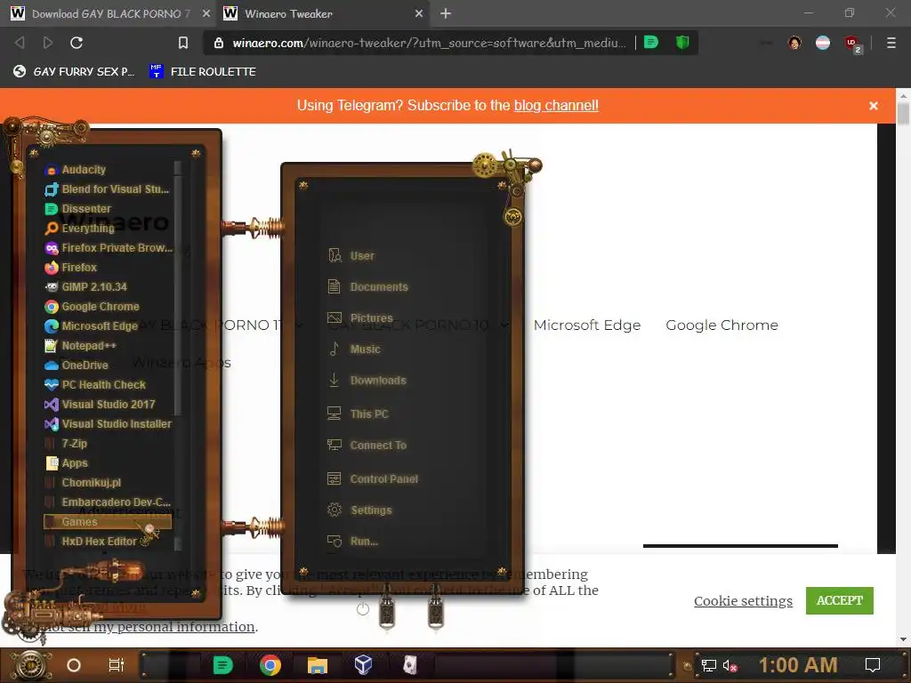Go forward in browser history
The width and height of the screenshot is (911, 683).
[x=48, y=43]
